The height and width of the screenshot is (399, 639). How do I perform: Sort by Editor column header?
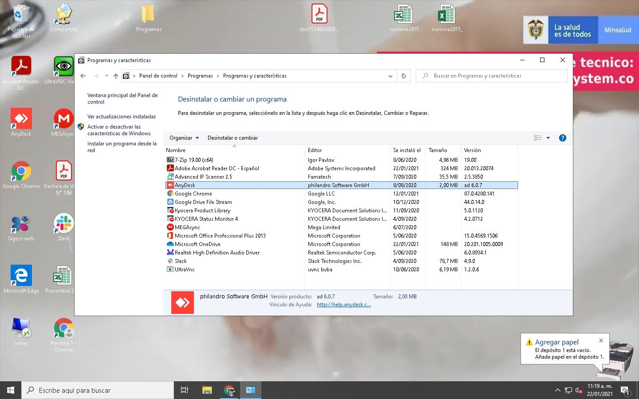347,150
